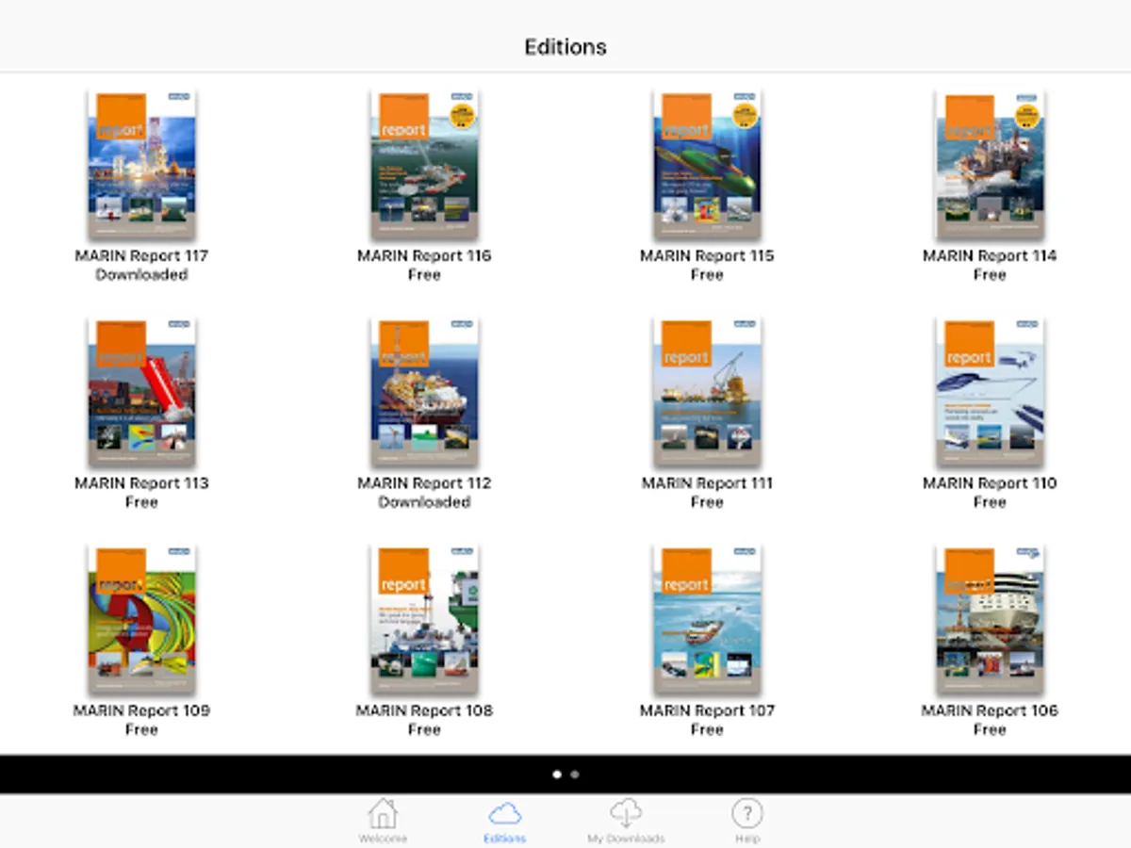Open the Help question mark icon
This screenshot has height=848, width=1131.
click(x=746, y=813)
